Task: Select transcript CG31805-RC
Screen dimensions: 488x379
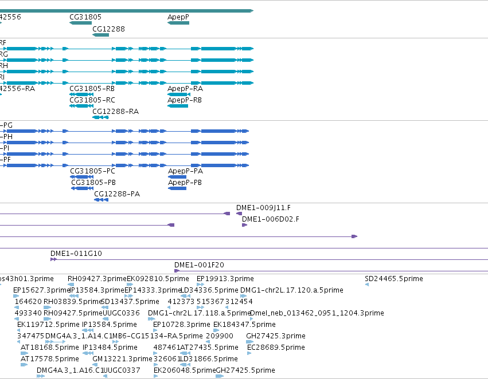Action: click(x=92, y=100)
